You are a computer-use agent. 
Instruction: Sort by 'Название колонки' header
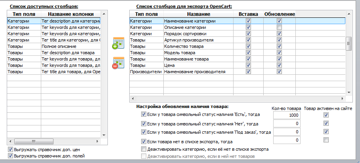[x=71, y=14]
